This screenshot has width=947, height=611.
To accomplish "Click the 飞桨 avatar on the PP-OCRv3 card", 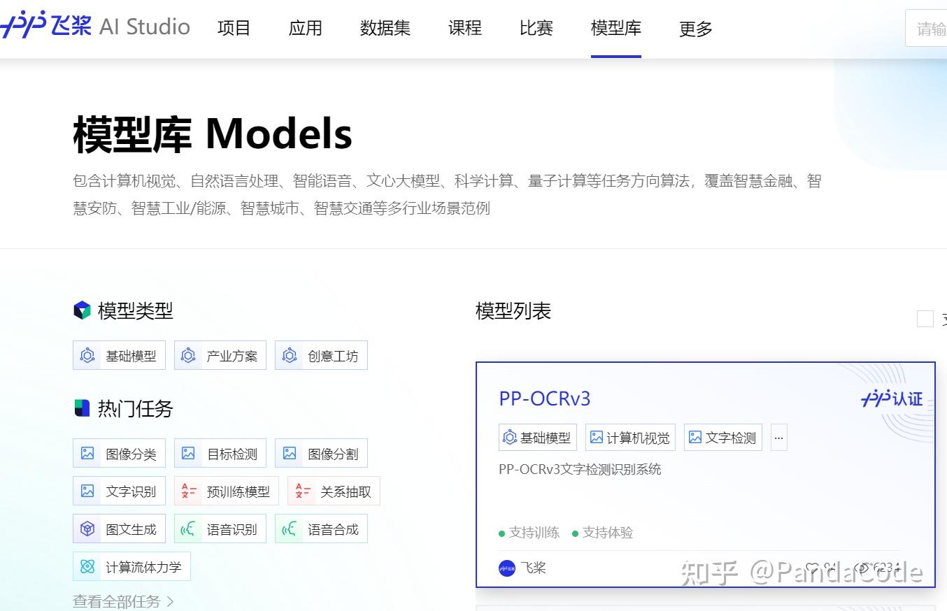I will coord(506,568).
